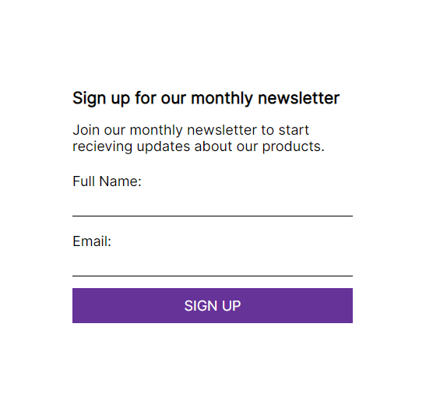Click the word "Join" in the description
Image resolution: width=447 pixels, height=394 pixels.
tap(86, 130)
